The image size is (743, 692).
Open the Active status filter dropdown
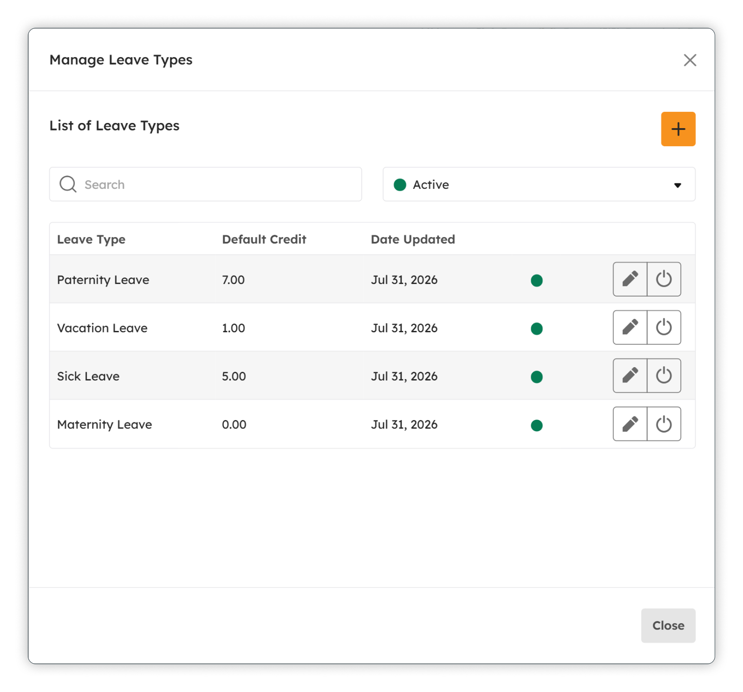(539, 184)
